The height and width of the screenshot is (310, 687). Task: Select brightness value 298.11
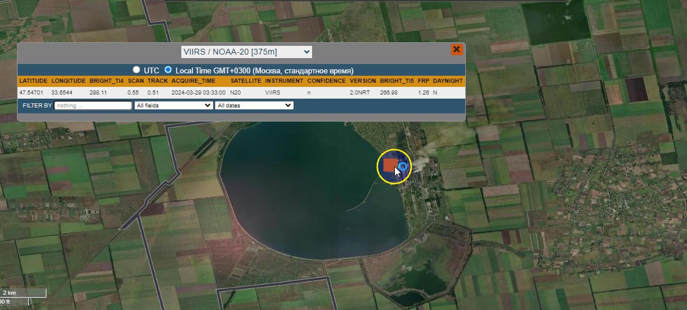pos(98,93)
